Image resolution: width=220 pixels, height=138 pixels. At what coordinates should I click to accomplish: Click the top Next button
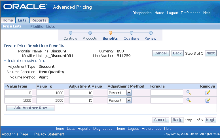click(x=211, y=53)
